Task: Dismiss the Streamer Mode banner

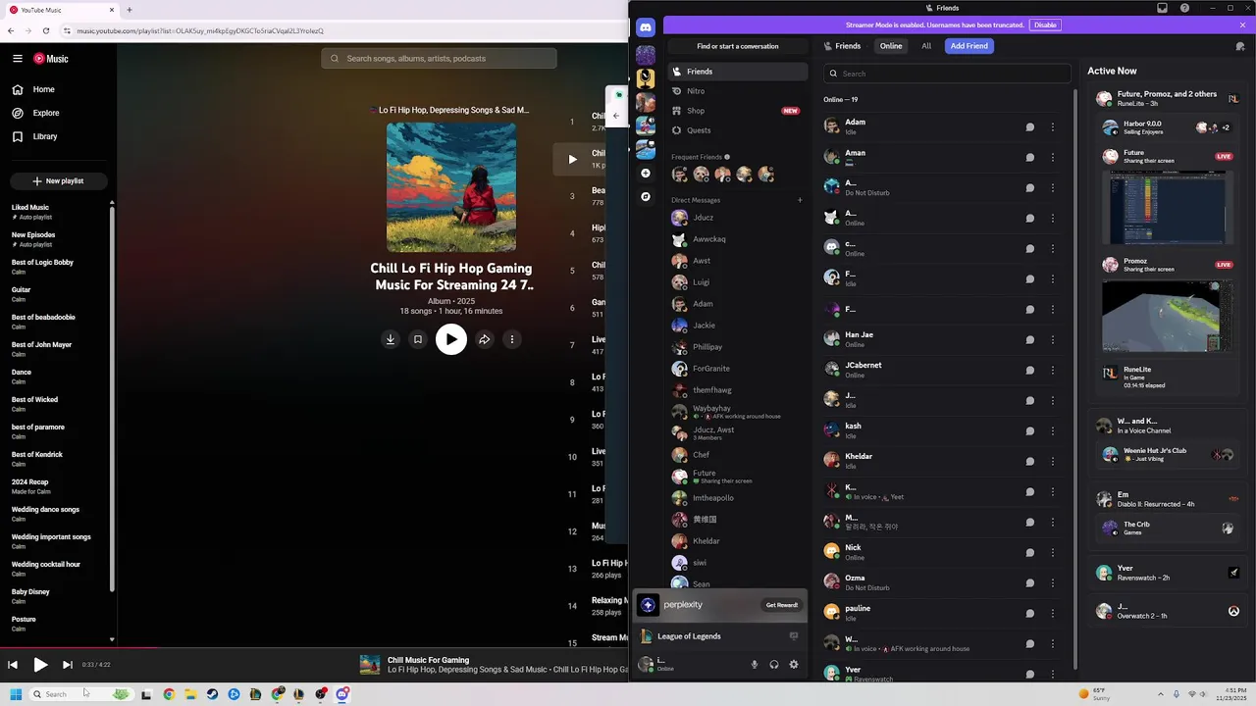Action: (1242, 25)
